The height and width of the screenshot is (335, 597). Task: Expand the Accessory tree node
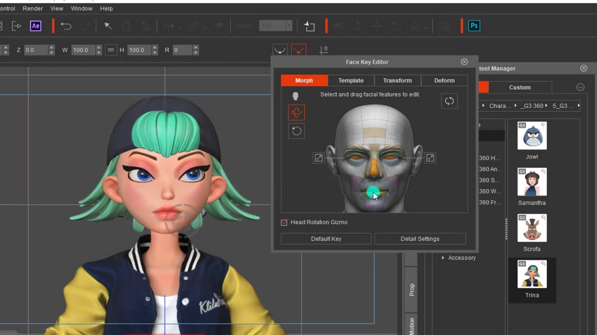tap(443, 258)
